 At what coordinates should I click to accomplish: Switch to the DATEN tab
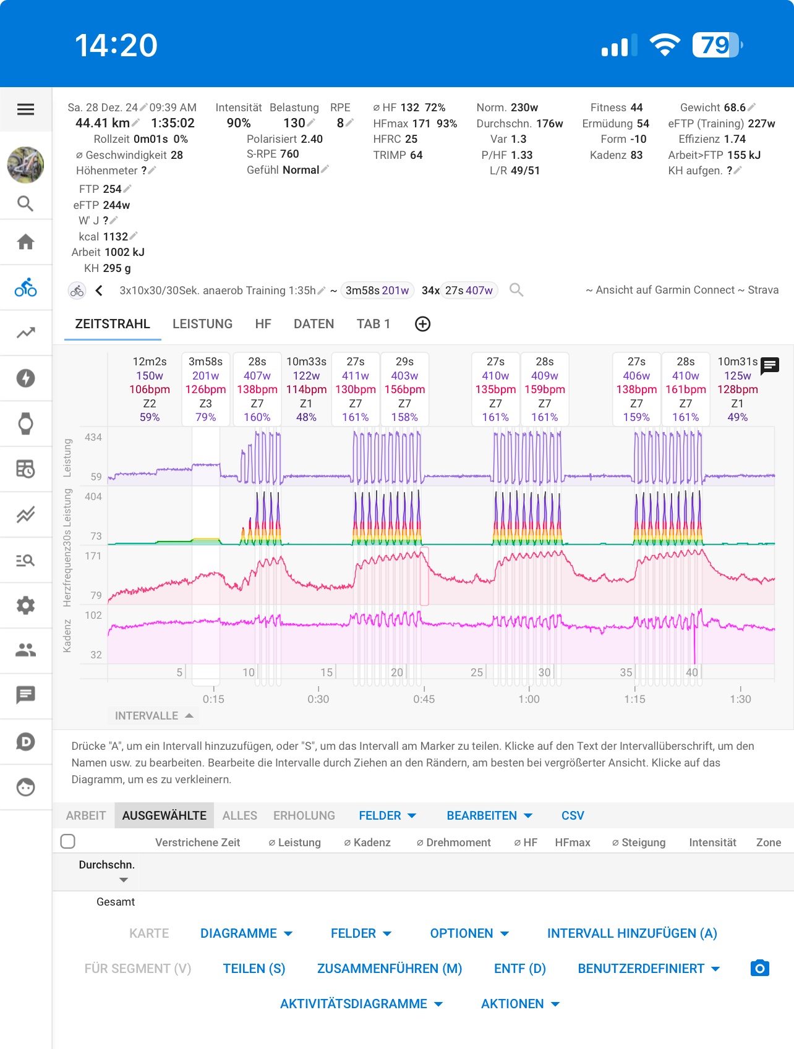coord(314,324)
